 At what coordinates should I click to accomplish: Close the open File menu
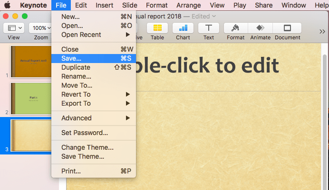[x=61, y=5]
